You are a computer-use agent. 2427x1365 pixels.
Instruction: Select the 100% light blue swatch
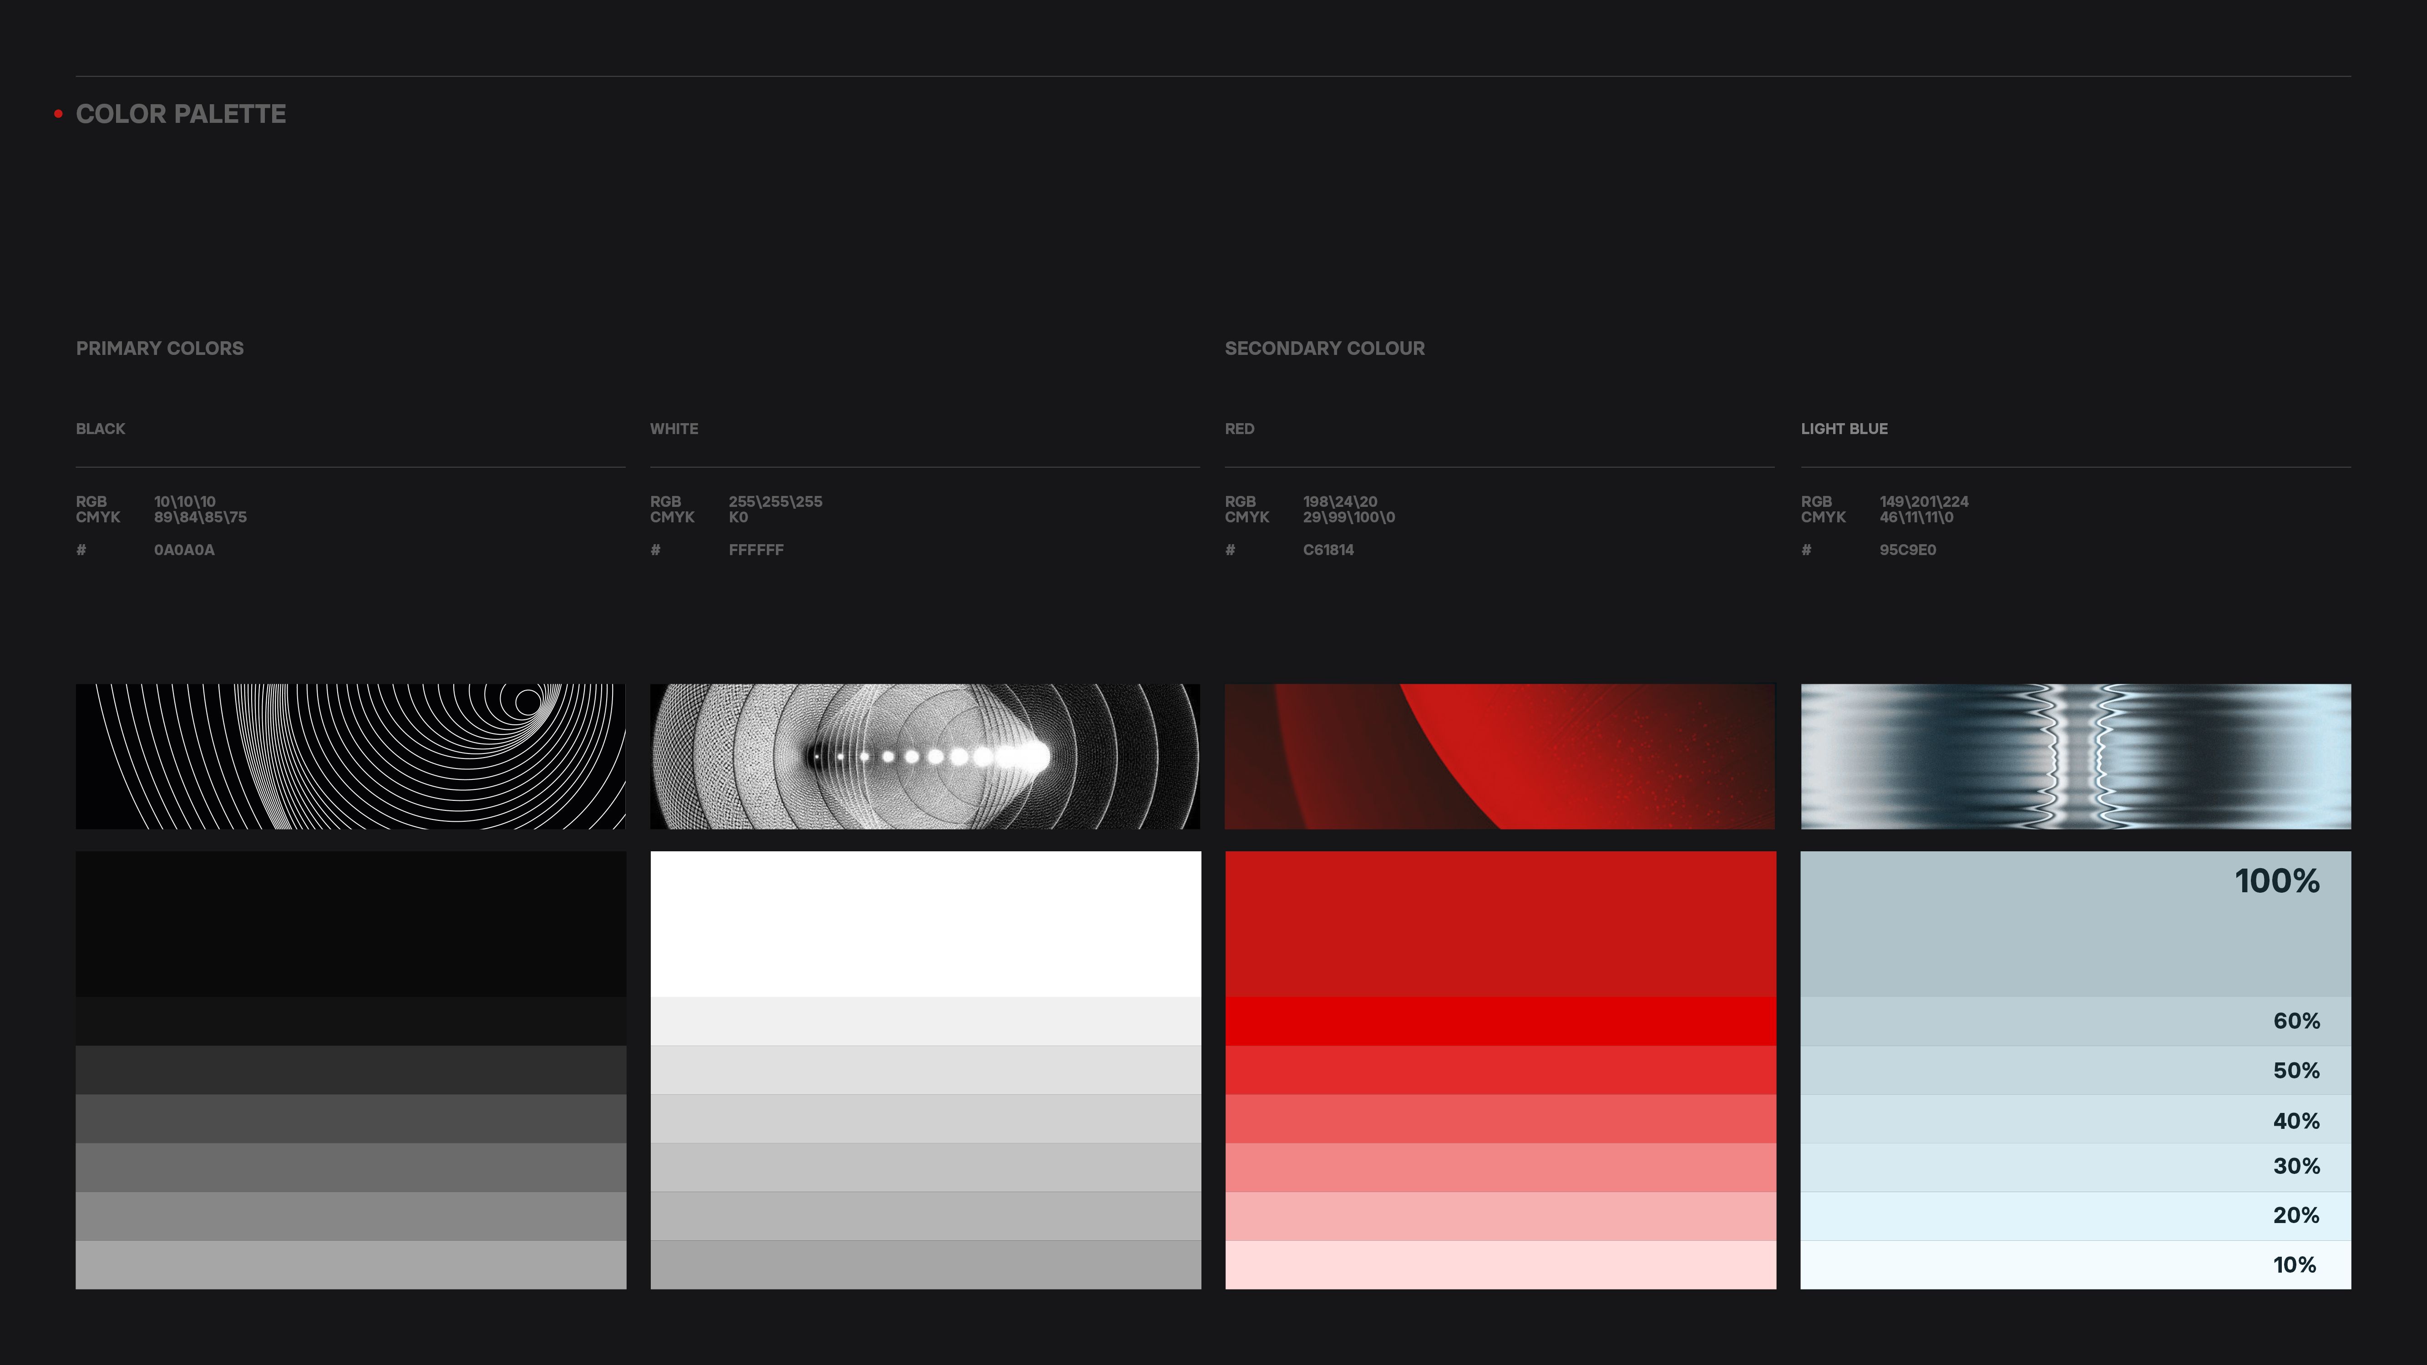tap(2075, 924)
